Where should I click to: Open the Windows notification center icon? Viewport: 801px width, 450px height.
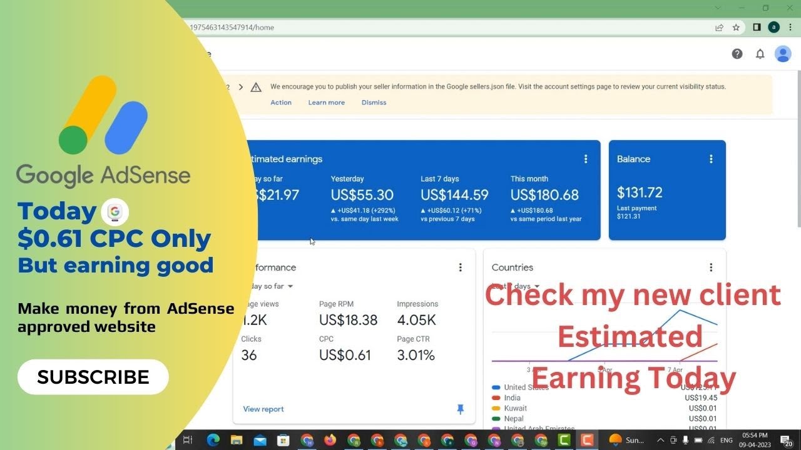click(787, 441)
